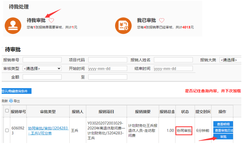The width and height of the screenshot is (244, 145).
Task: Click the 查看审批日志 button
Action: pos(223,130)
